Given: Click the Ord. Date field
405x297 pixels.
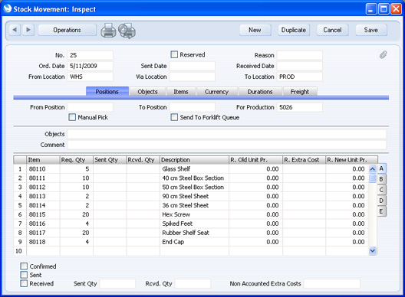Looking at the screenshot, I should (91, 66).
